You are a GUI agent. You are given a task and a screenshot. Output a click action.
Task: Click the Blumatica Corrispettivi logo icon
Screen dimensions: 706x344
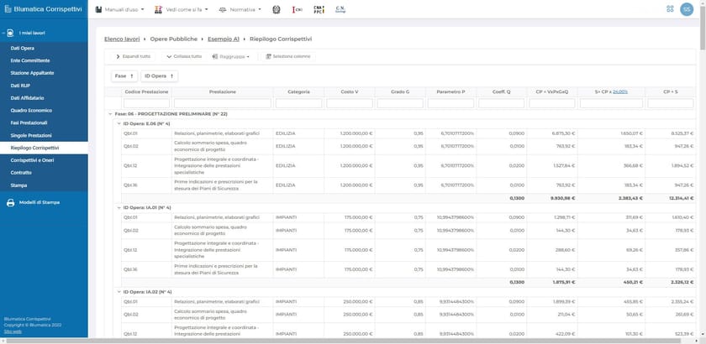[8, 10]
